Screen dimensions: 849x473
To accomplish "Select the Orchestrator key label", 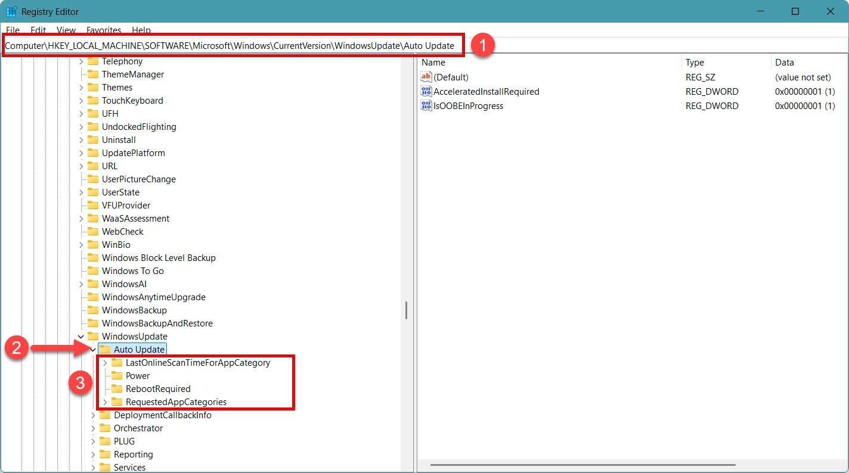I will 138,428.
